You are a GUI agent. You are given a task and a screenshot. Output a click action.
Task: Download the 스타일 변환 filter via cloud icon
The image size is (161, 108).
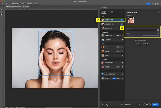122,39
